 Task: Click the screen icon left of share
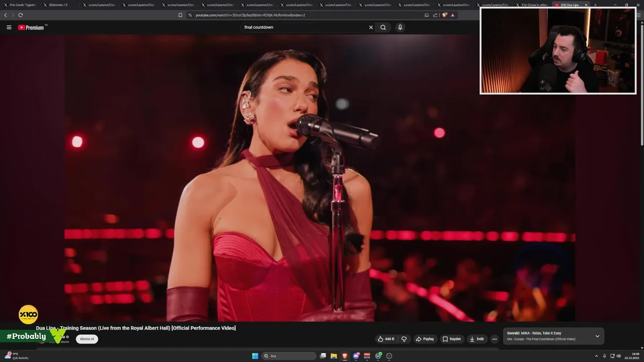point(427,15)
